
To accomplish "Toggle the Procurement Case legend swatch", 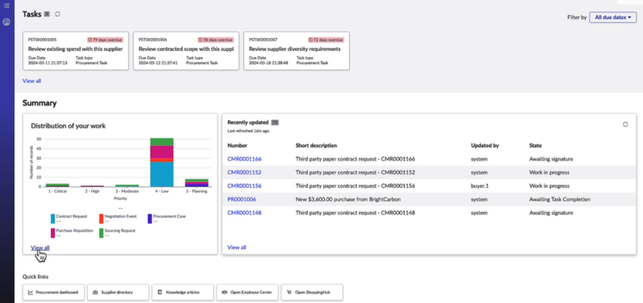I will (x=149, y=218).
